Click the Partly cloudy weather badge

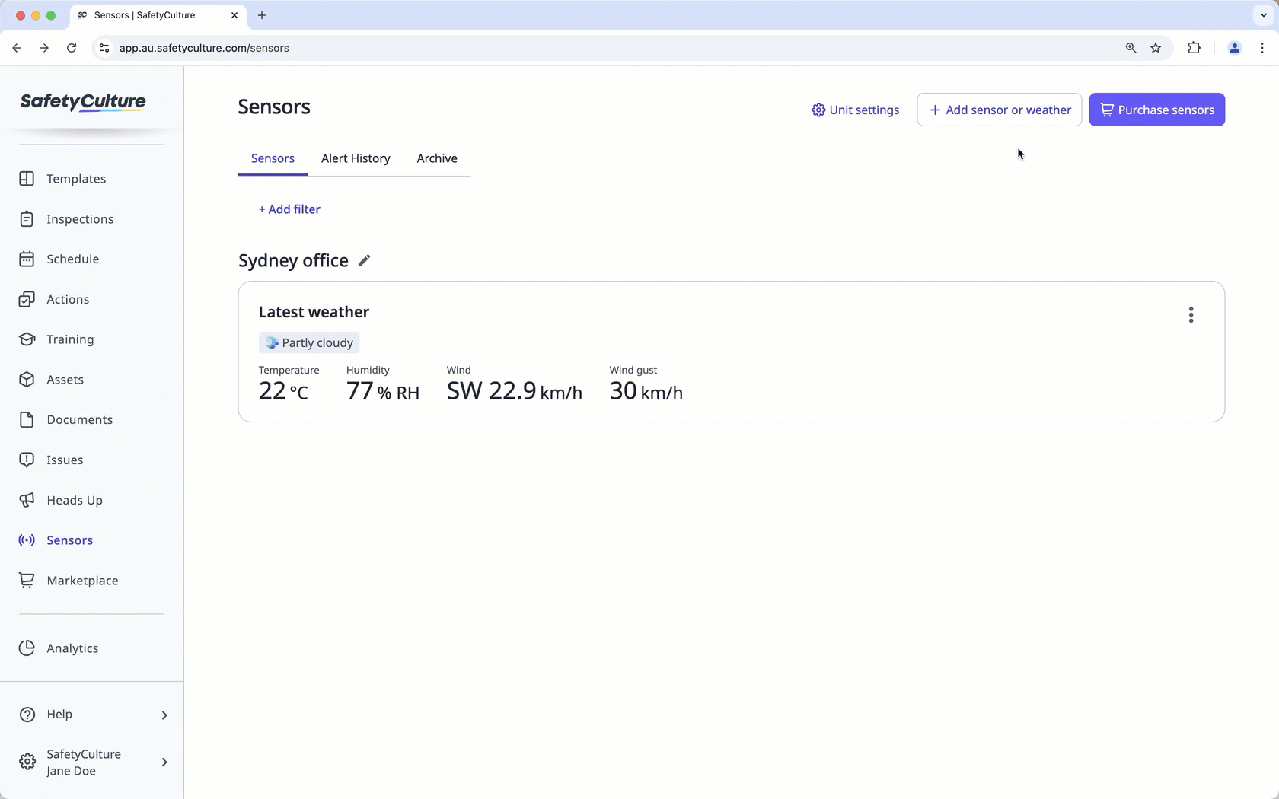pos(309,343)
